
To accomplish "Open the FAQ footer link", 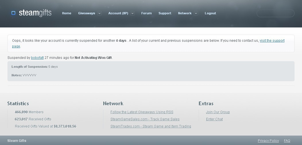I will click(x=287, y=141).
